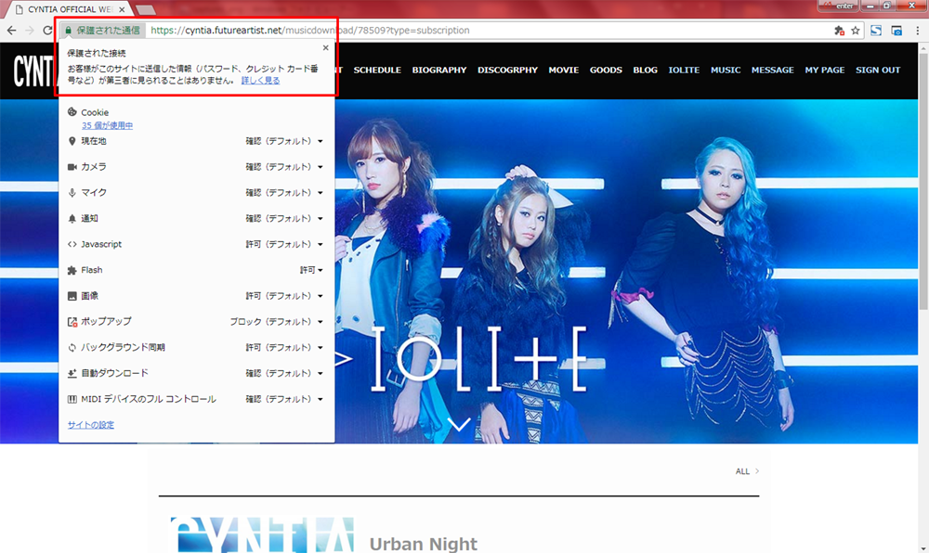Bookmark this page with the star icon

pos(855,31)
